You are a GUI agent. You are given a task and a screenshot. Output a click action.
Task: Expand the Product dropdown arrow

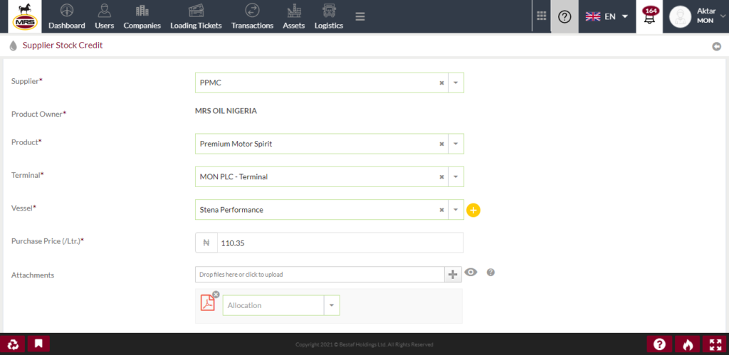[x=456, y=144]
